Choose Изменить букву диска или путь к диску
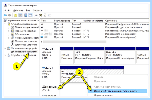Image resolution: width=152 pixels, height=100 pixels. point(118,91)
